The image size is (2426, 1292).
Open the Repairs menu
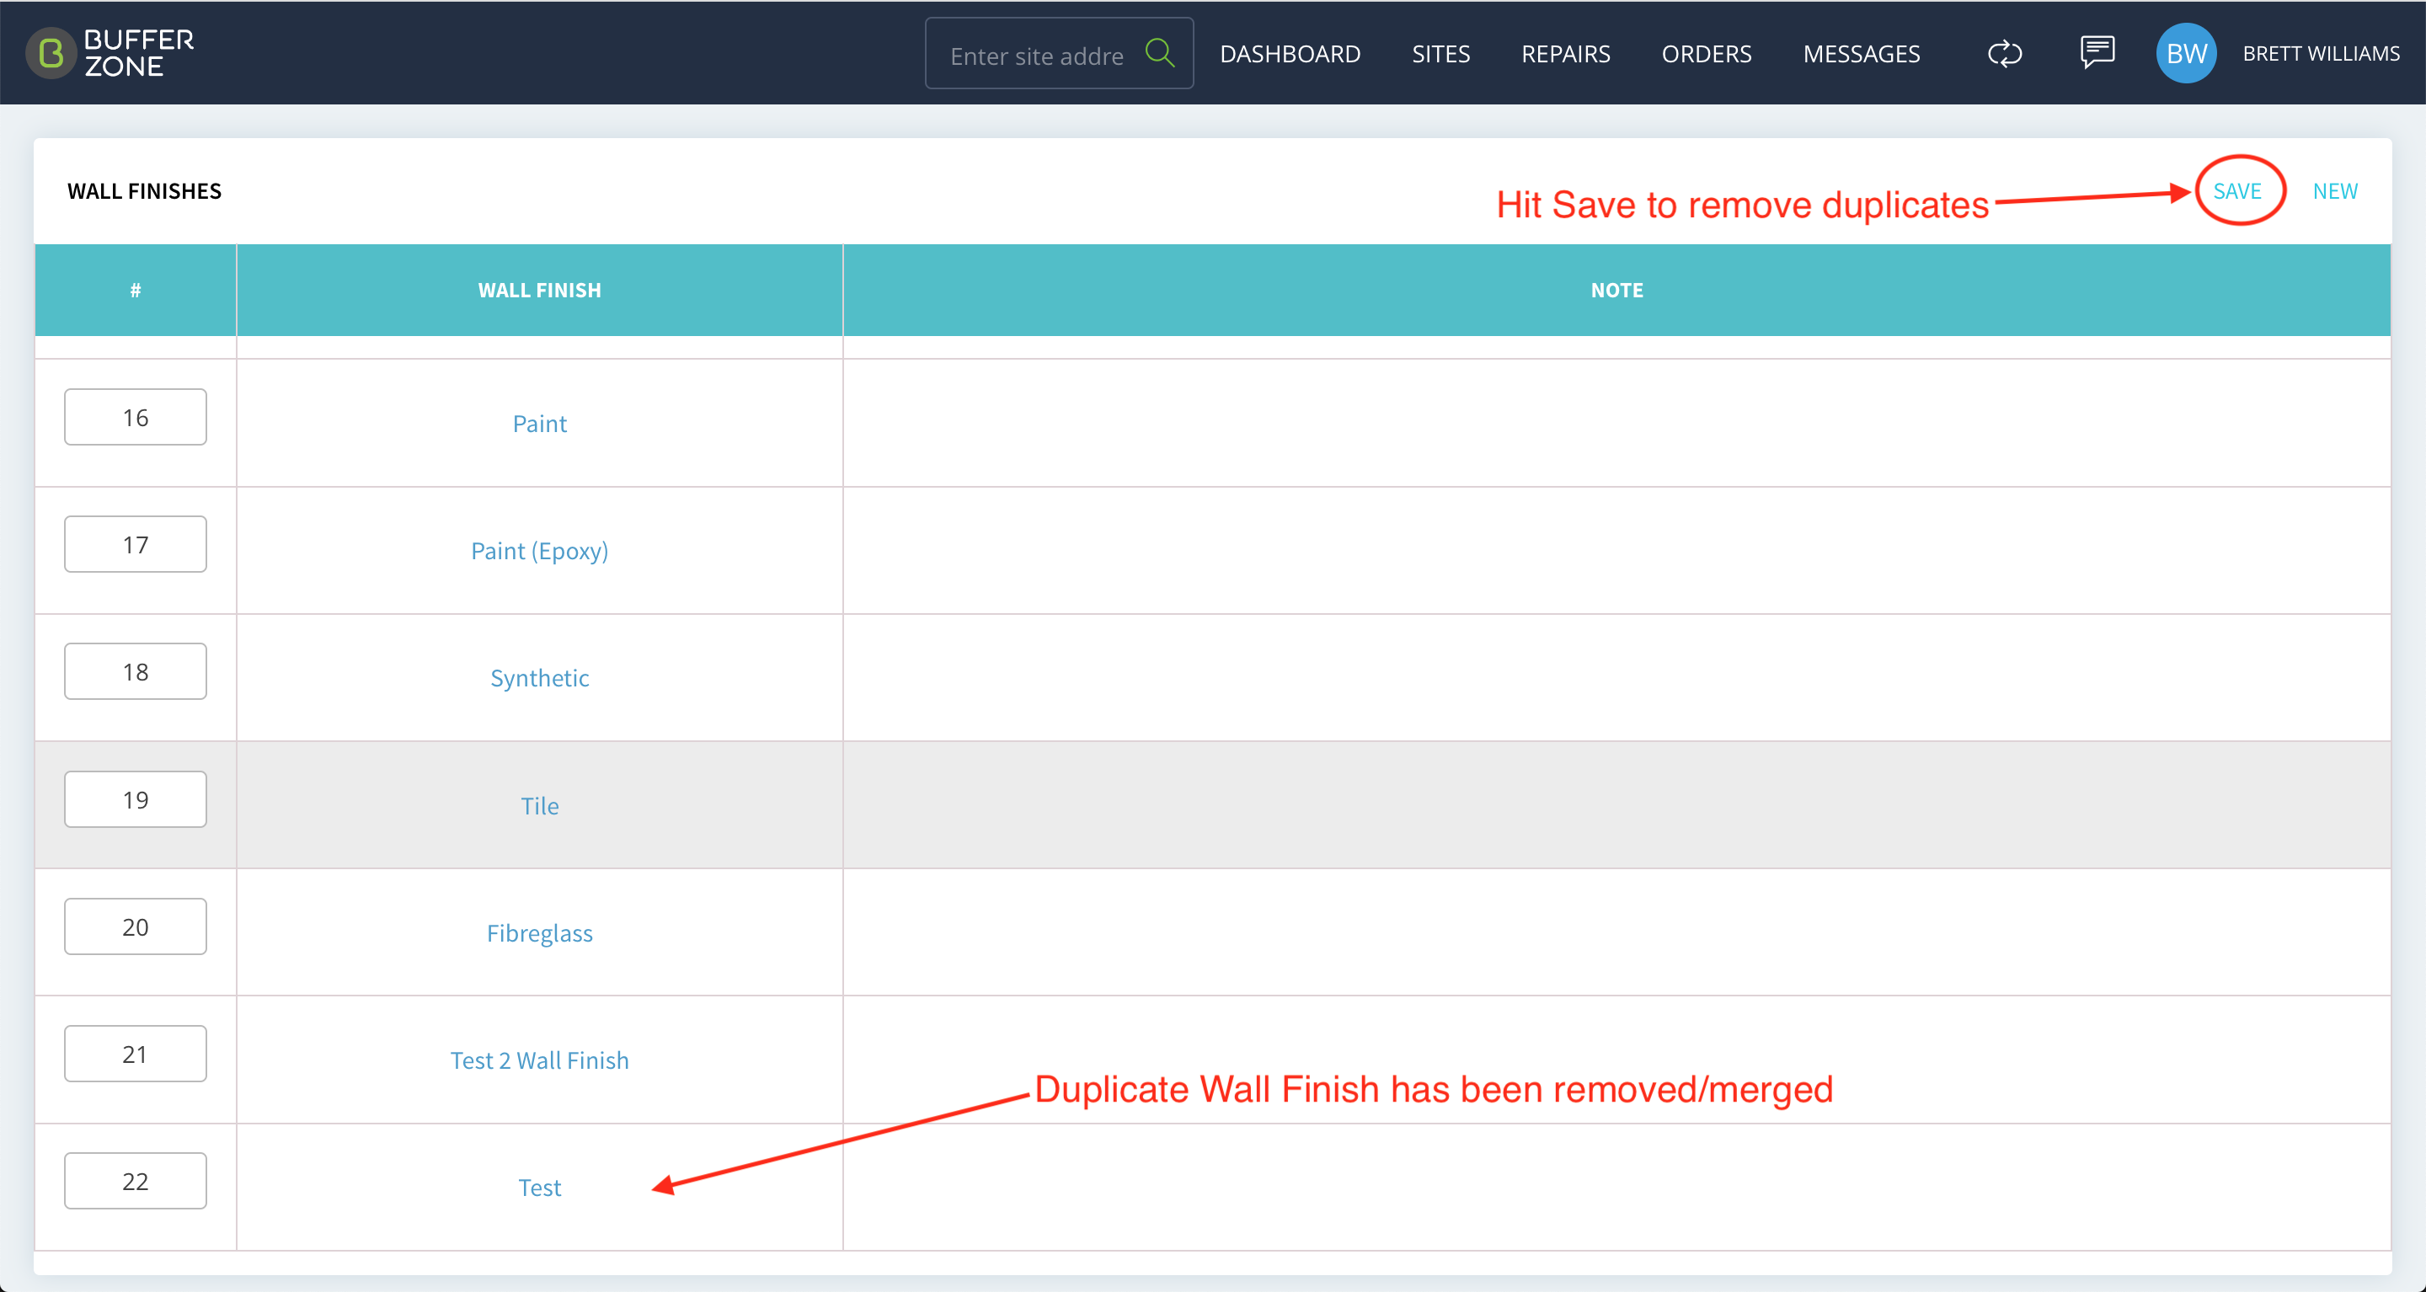pos(1565,55)
